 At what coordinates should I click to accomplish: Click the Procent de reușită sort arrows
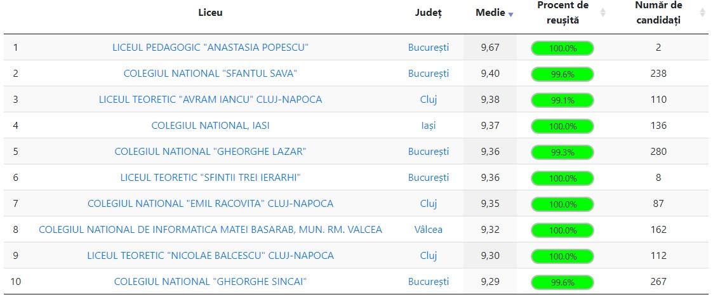tap(603, 13)
